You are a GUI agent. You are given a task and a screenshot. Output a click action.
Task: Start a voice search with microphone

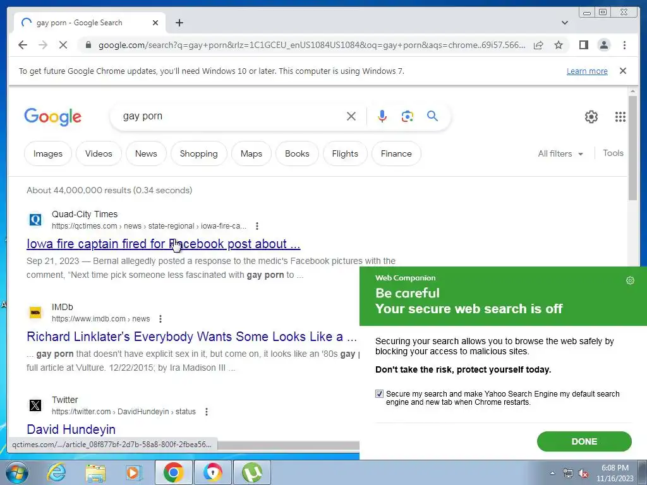(382, 116)
